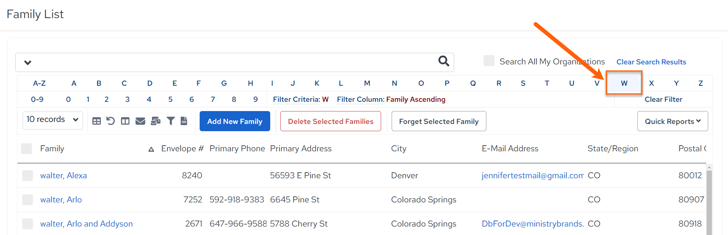This screenshot has width=728, height=235.
Task: Click the circular reset arrow icon
Action: click(x=111, y=121)
